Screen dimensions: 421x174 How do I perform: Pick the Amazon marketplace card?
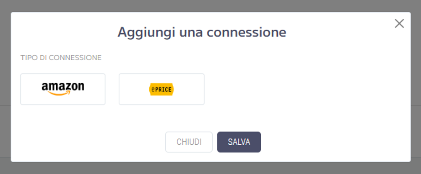(63, 89)
